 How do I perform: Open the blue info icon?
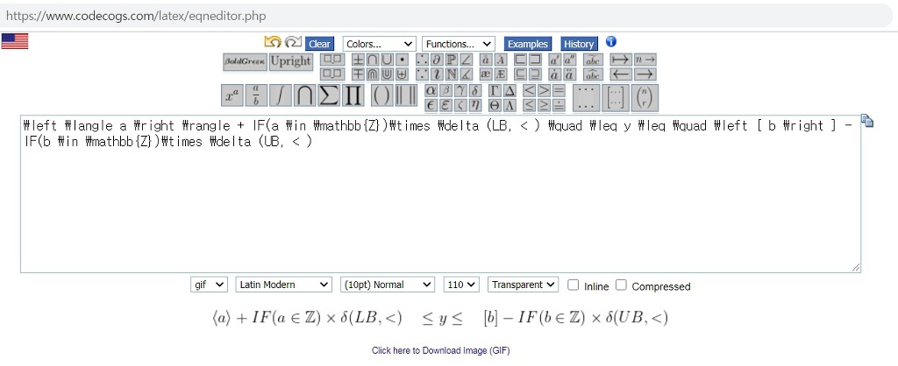611,42
